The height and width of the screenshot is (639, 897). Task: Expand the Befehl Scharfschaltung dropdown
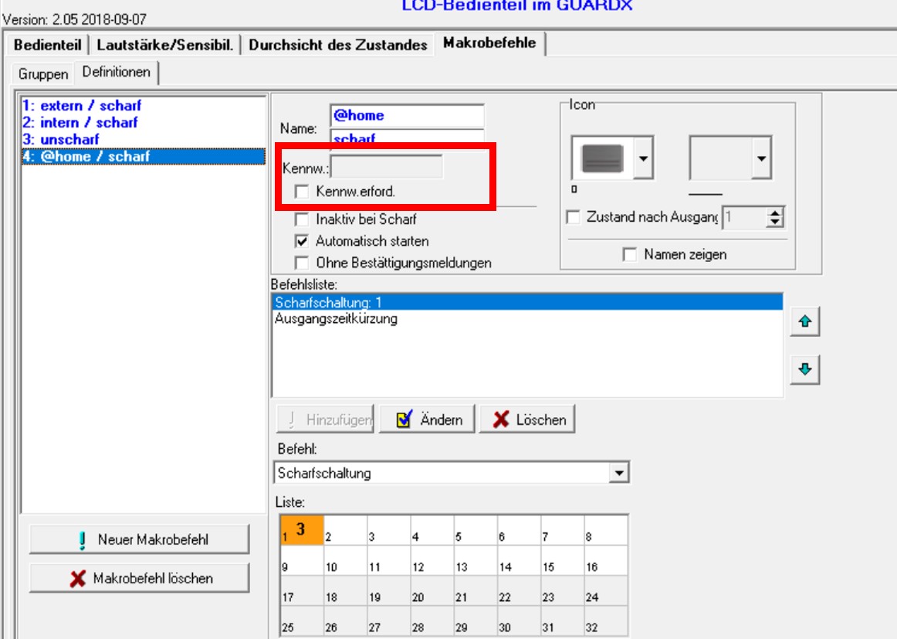coord(618,473)
